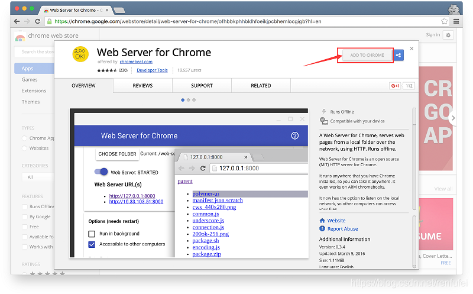Viewport: 473px width, 294px height.
Task: Click the description panel scrollbar
Action: click(414, 159)
